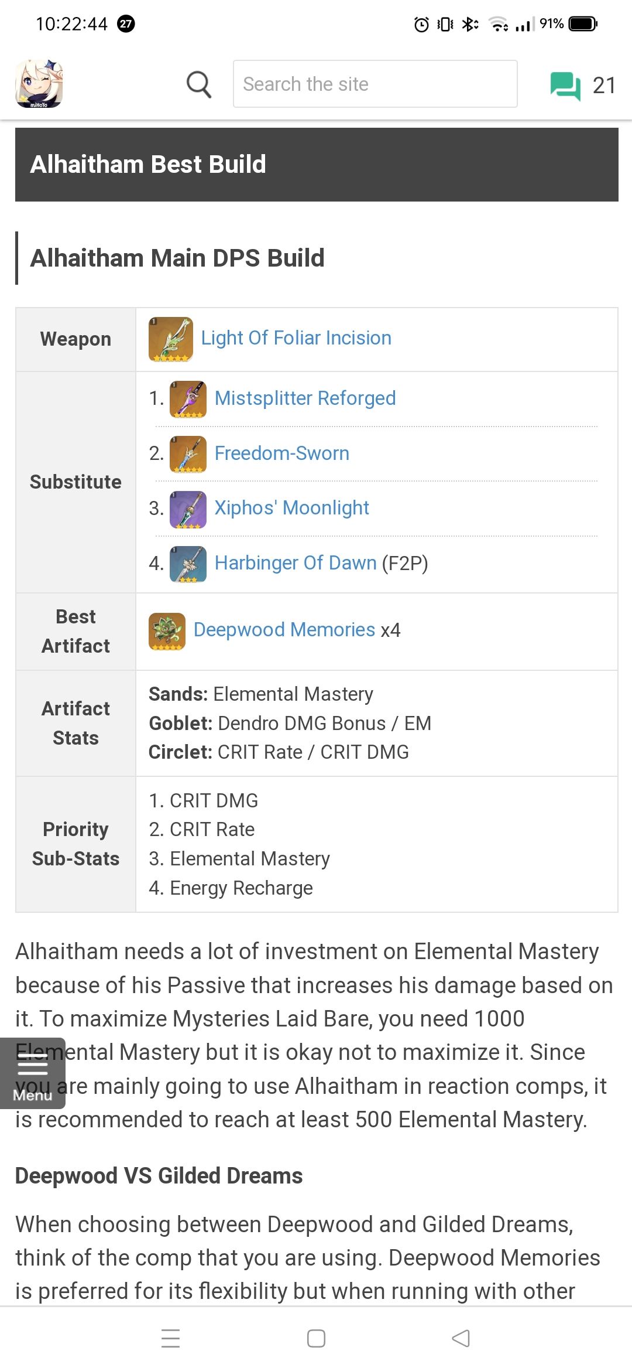Tap the magnifying glass search icon
632x1371 pixels.
coord(199,85)
